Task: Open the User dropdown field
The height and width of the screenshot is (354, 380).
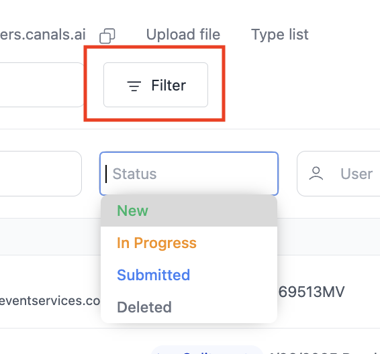Action: pos(338,174)
